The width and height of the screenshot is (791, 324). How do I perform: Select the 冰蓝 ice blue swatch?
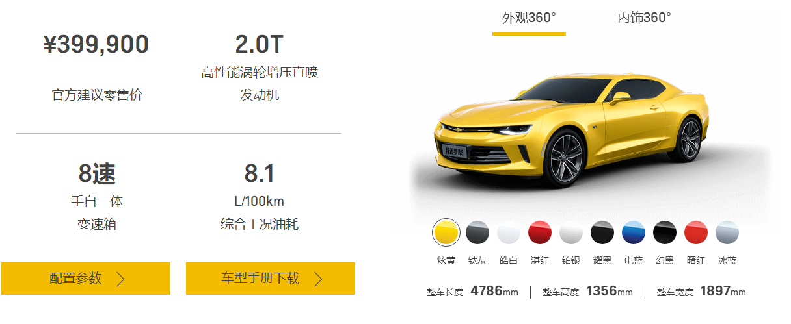727,232
